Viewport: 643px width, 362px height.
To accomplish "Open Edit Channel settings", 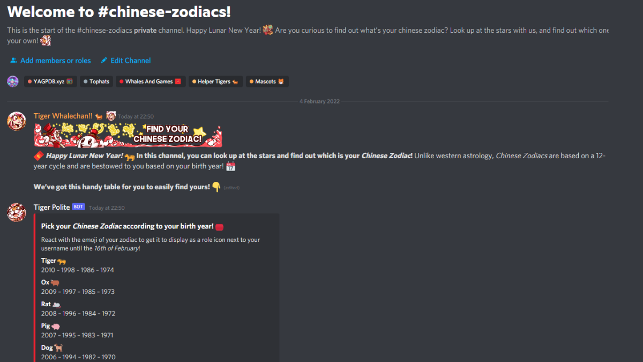I will click(125, 61).
